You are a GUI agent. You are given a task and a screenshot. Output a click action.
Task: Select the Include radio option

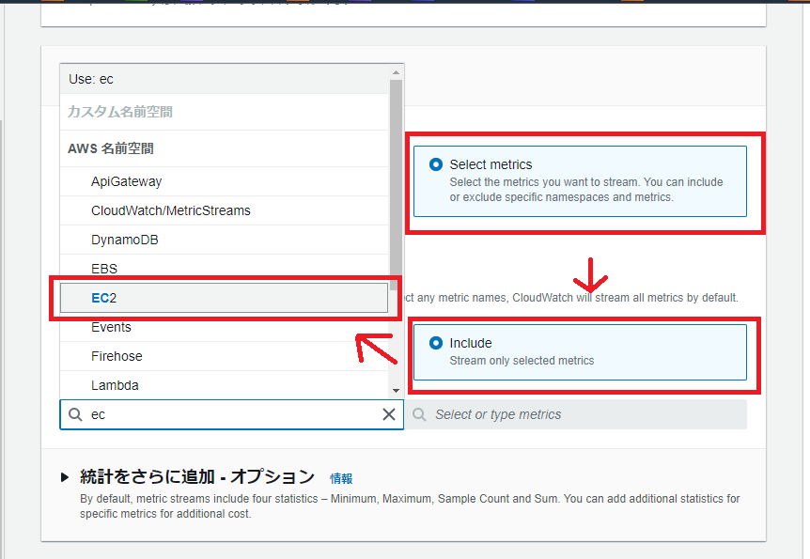pos(436,343)
